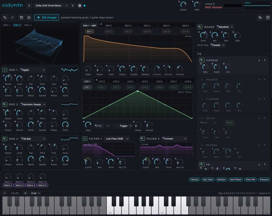Go to next preset arrow

(x=73, y=6)
